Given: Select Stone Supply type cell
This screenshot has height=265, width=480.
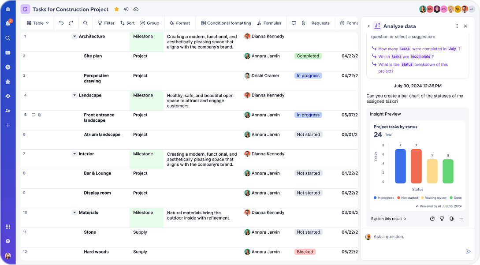Looking at the screenshot, I should click(140, 232).
